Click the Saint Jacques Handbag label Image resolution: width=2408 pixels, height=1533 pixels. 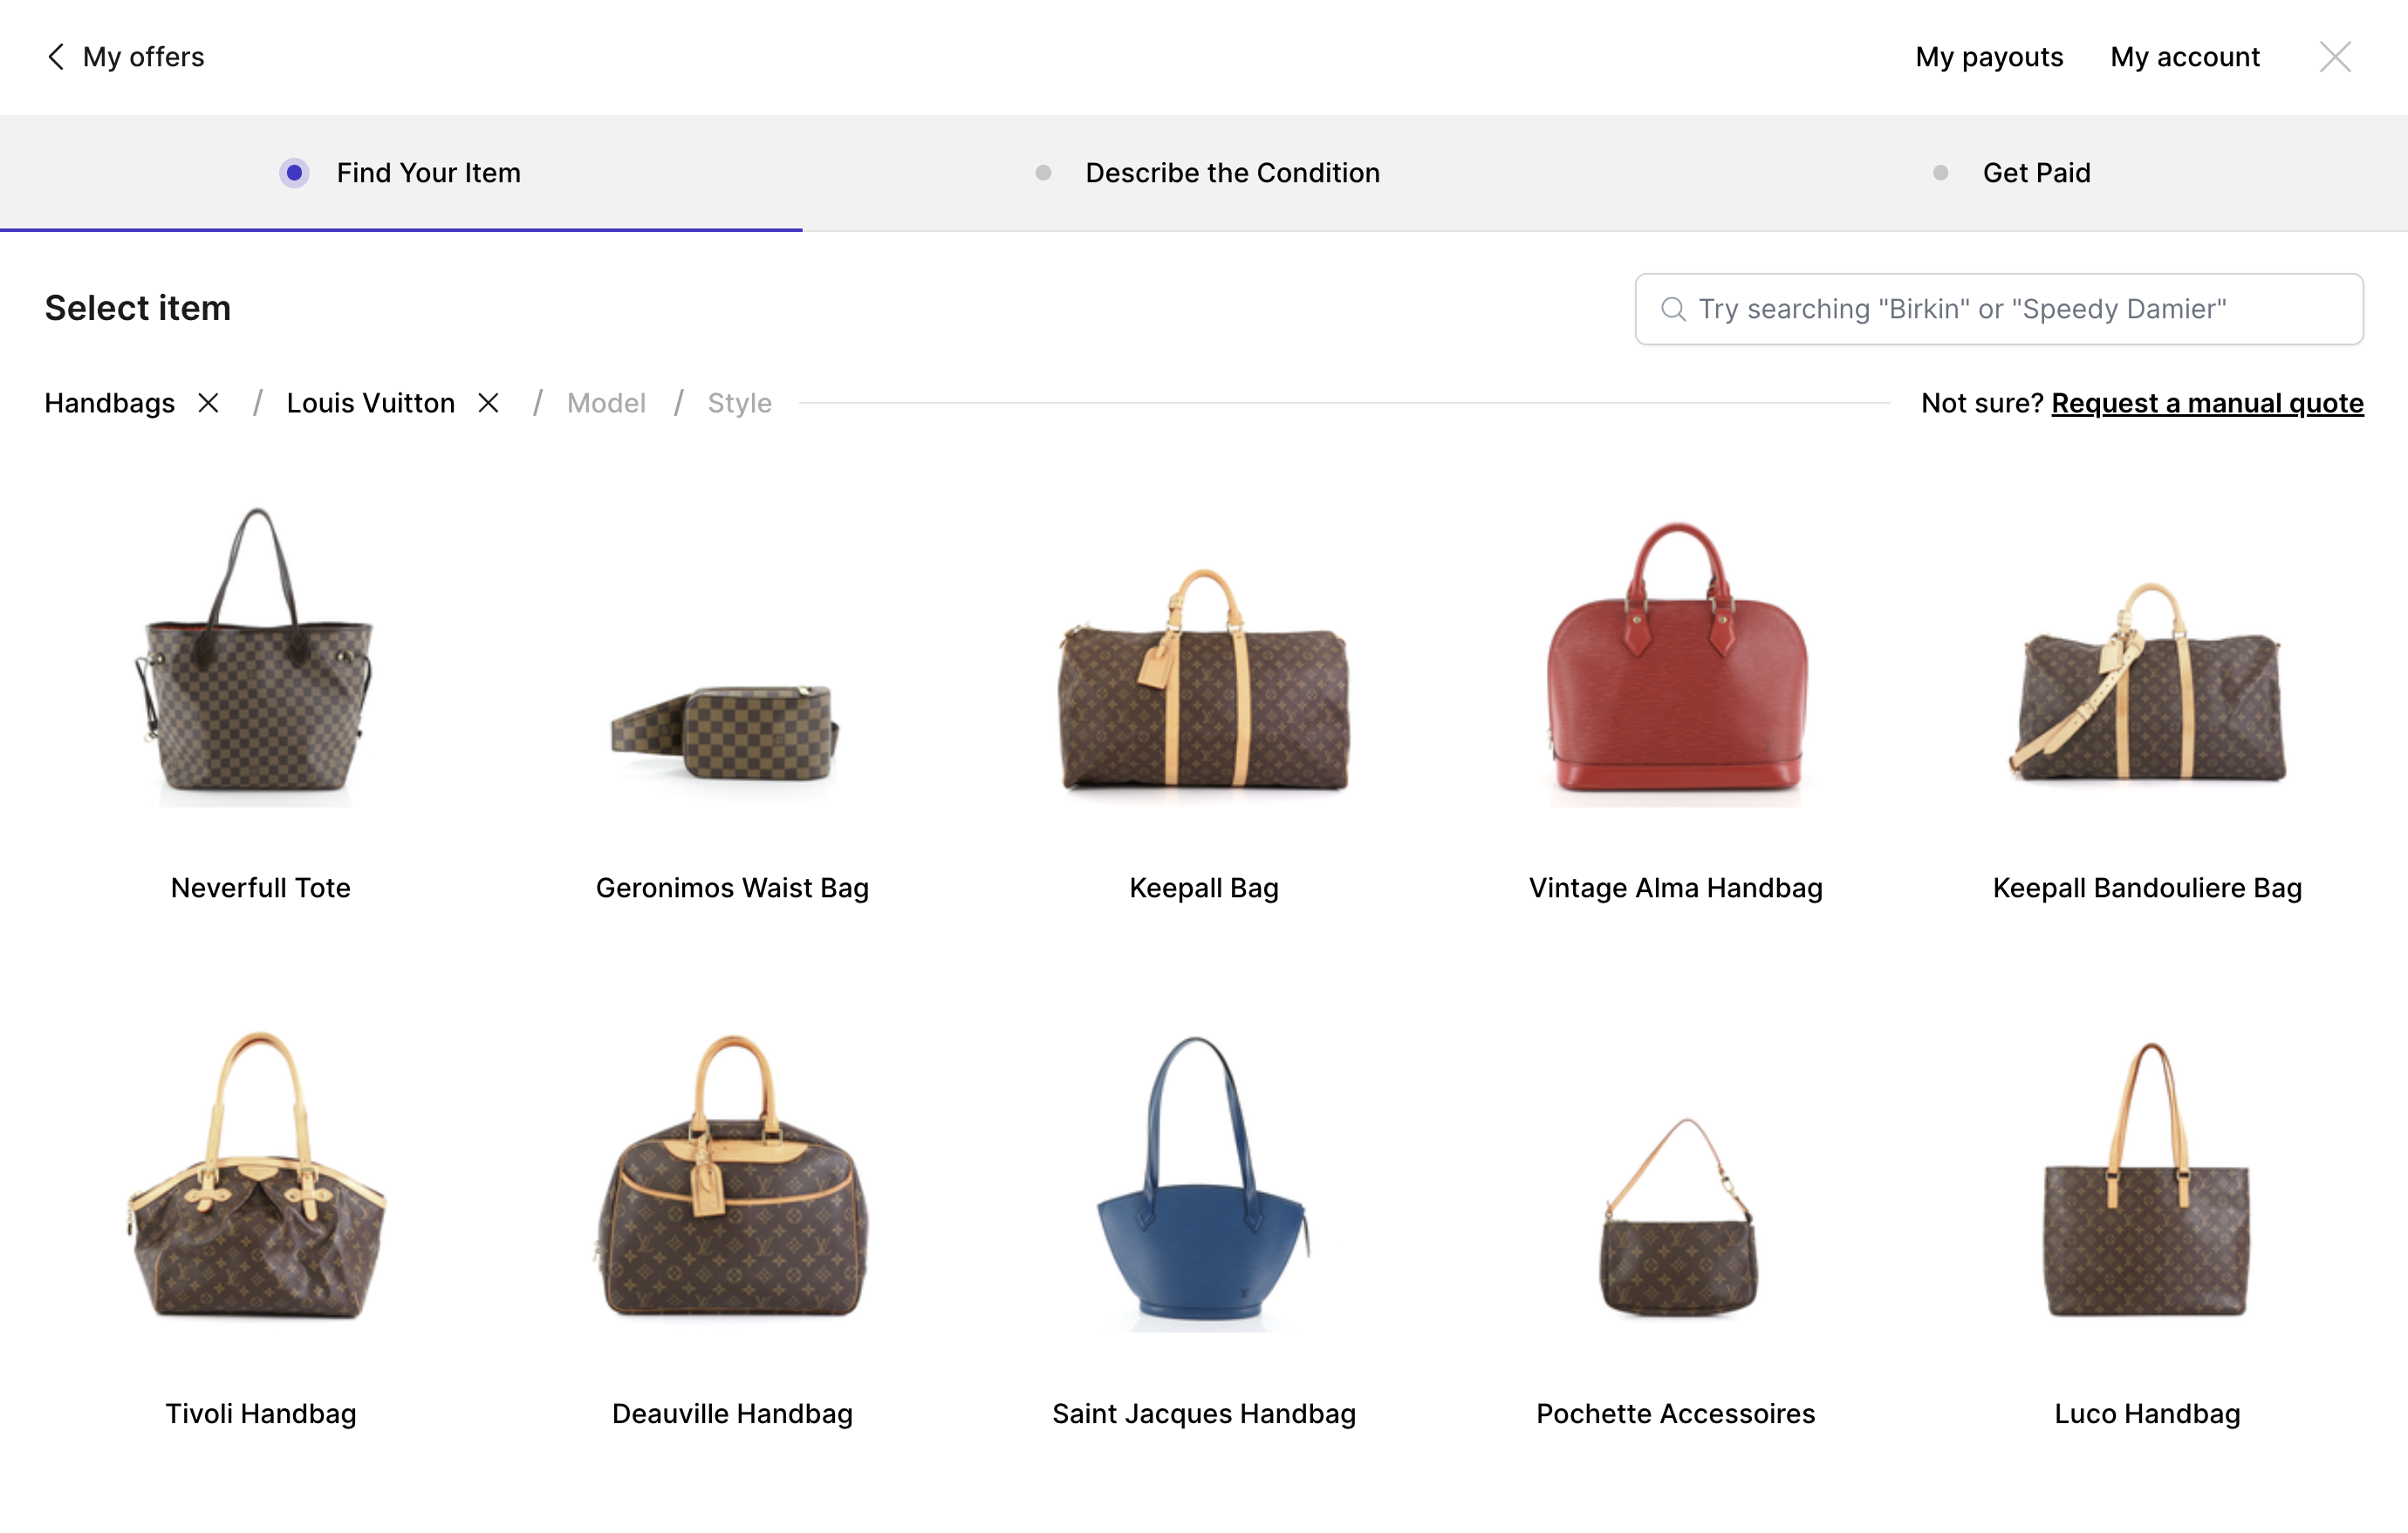(1204, 1413)
